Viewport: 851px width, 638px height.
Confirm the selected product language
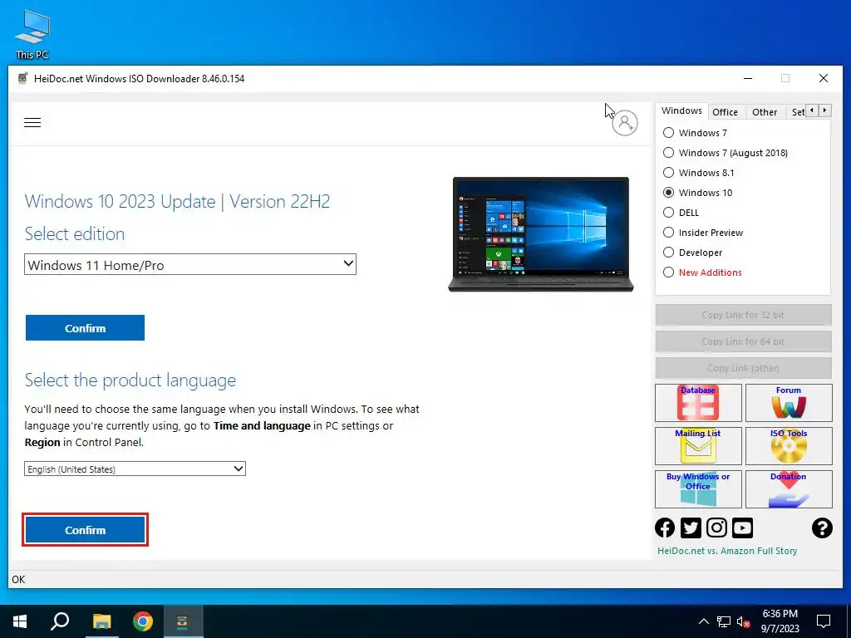(86, 530)
